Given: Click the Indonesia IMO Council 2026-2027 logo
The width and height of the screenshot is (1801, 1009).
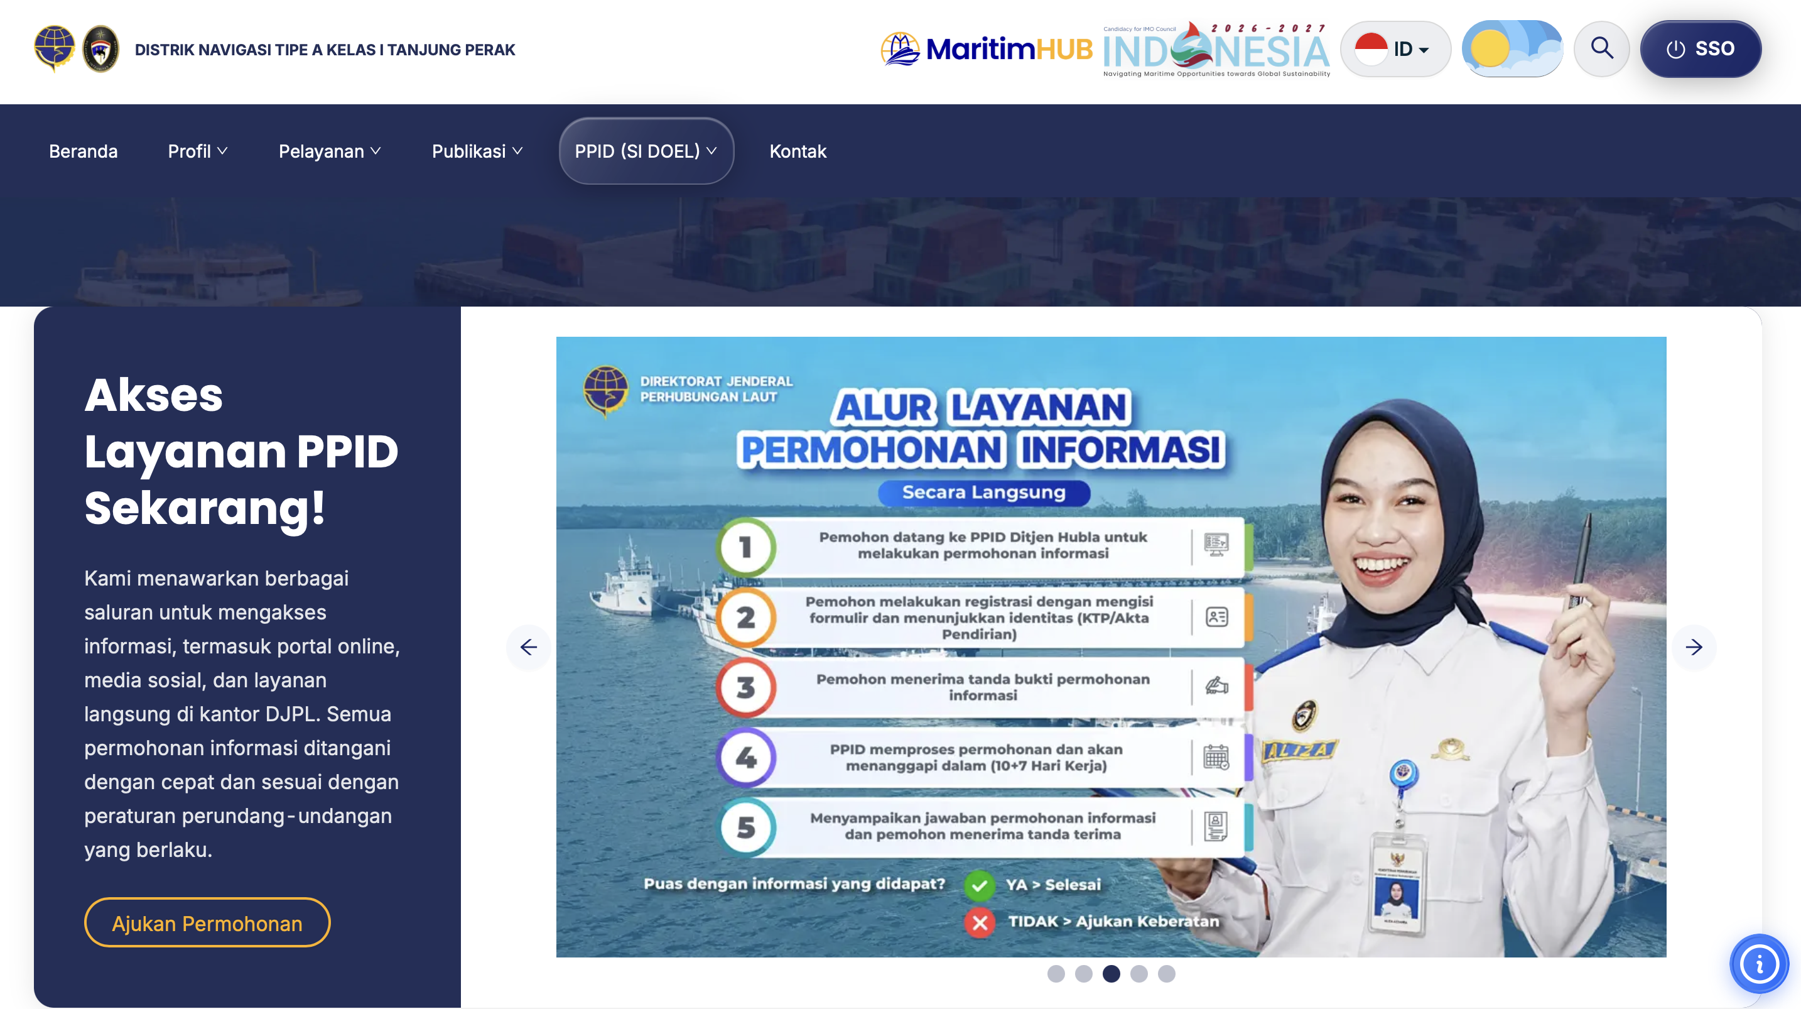Looking at the screenshot, I should 1216,49.
